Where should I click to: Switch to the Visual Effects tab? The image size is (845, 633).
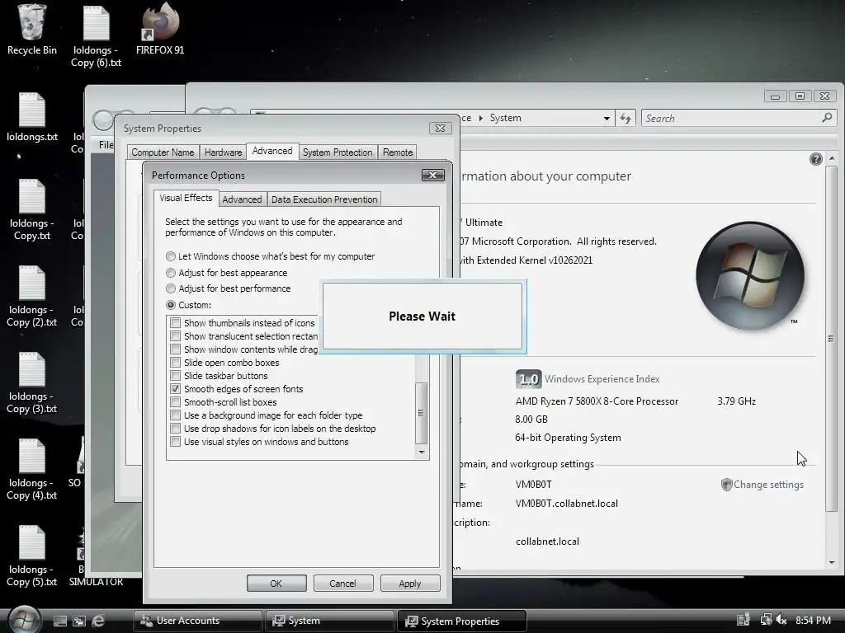[186, 198]
